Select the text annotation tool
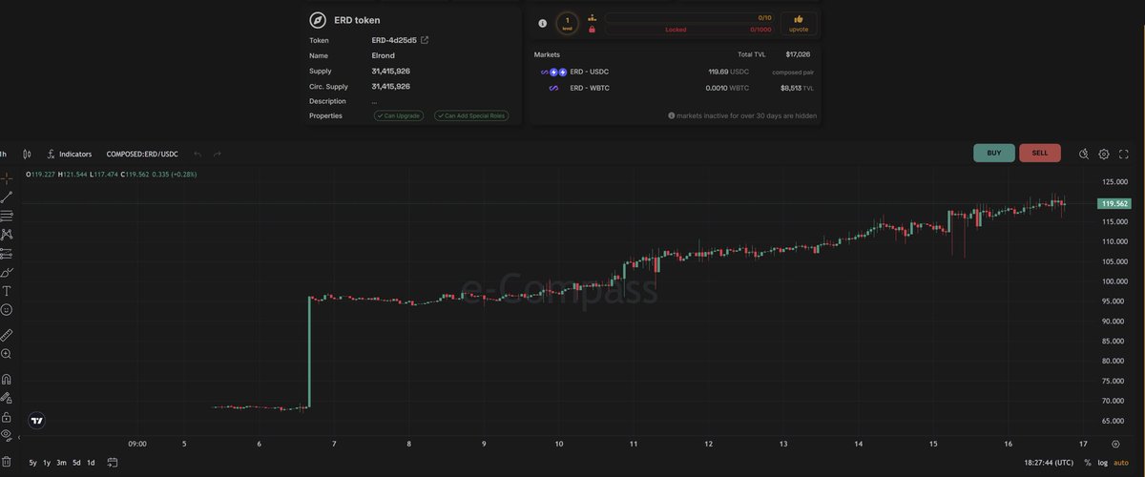The height and width of the screenshot is (477, 1145). [x=6, y=291]
